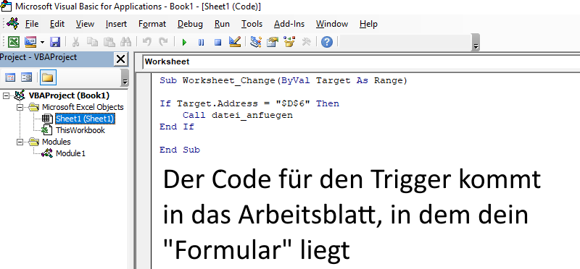Open the View menu

pos(85,24)
